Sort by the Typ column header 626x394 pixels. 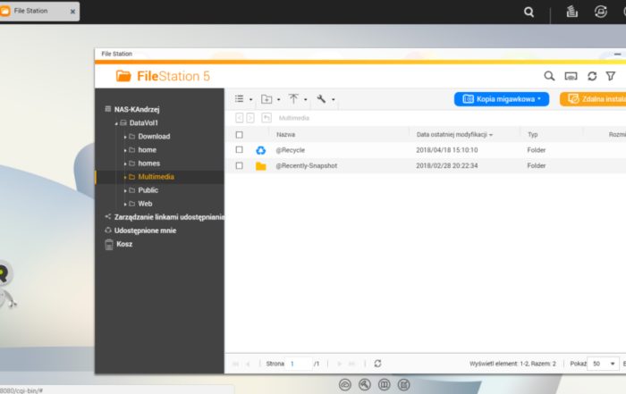(x=533, y=135)
